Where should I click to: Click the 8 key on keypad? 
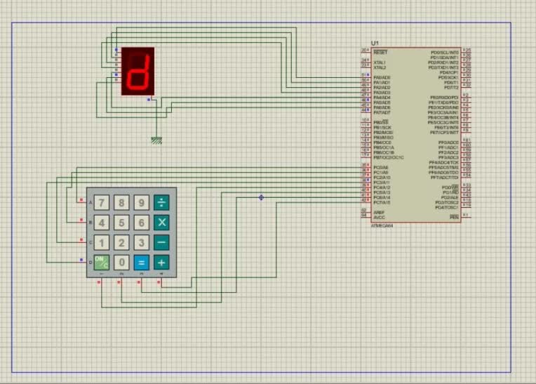click(x=121, y=203)
